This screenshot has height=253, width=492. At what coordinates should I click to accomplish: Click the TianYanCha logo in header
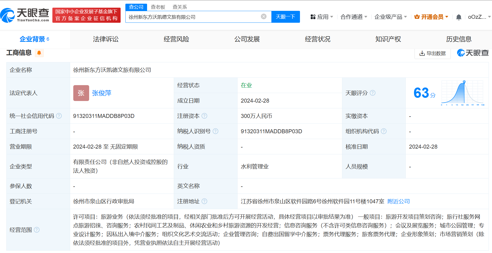(25, 15)
